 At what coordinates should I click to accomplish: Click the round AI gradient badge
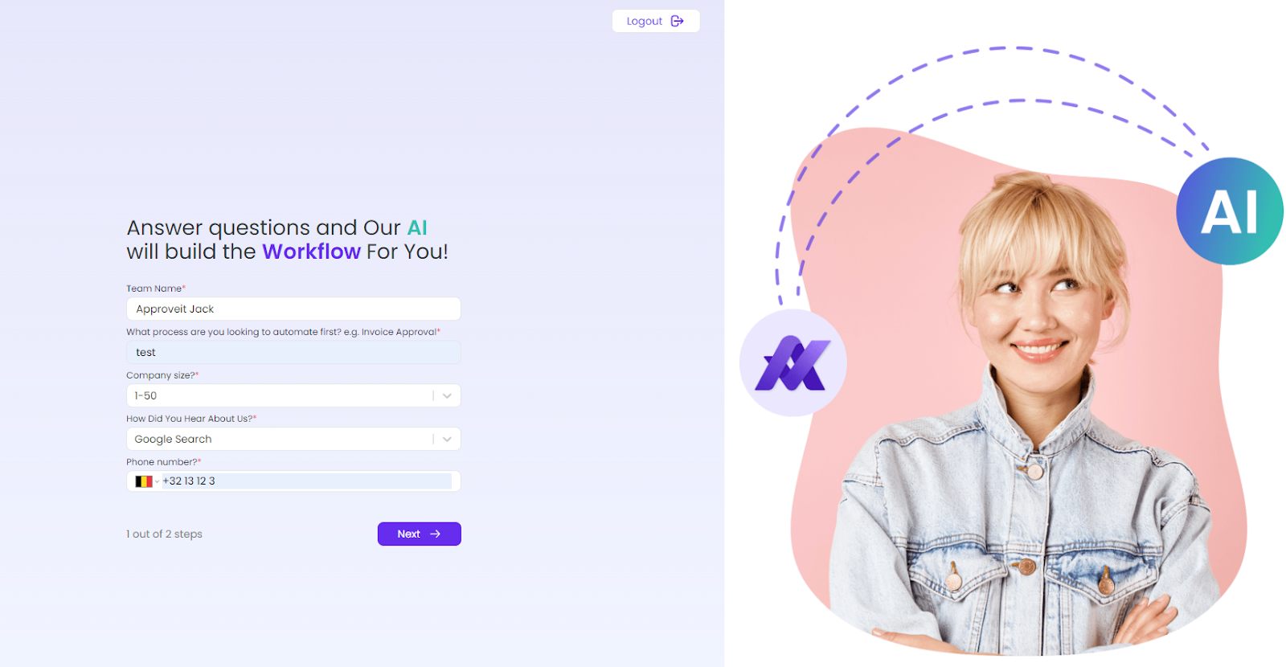click(1229, 211)
